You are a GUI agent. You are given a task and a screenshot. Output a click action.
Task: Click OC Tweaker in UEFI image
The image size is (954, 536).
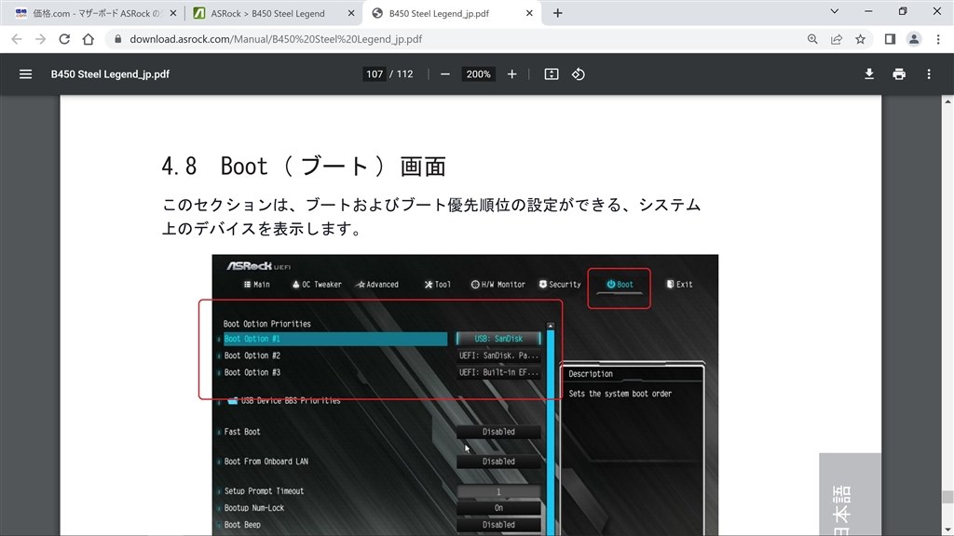317,285
